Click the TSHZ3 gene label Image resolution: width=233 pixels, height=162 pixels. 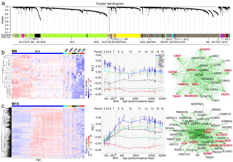coord(176,96)
